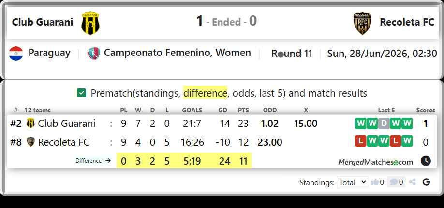Click the thumbs-up like icon
444x208 pixels.
pos(375,182)
